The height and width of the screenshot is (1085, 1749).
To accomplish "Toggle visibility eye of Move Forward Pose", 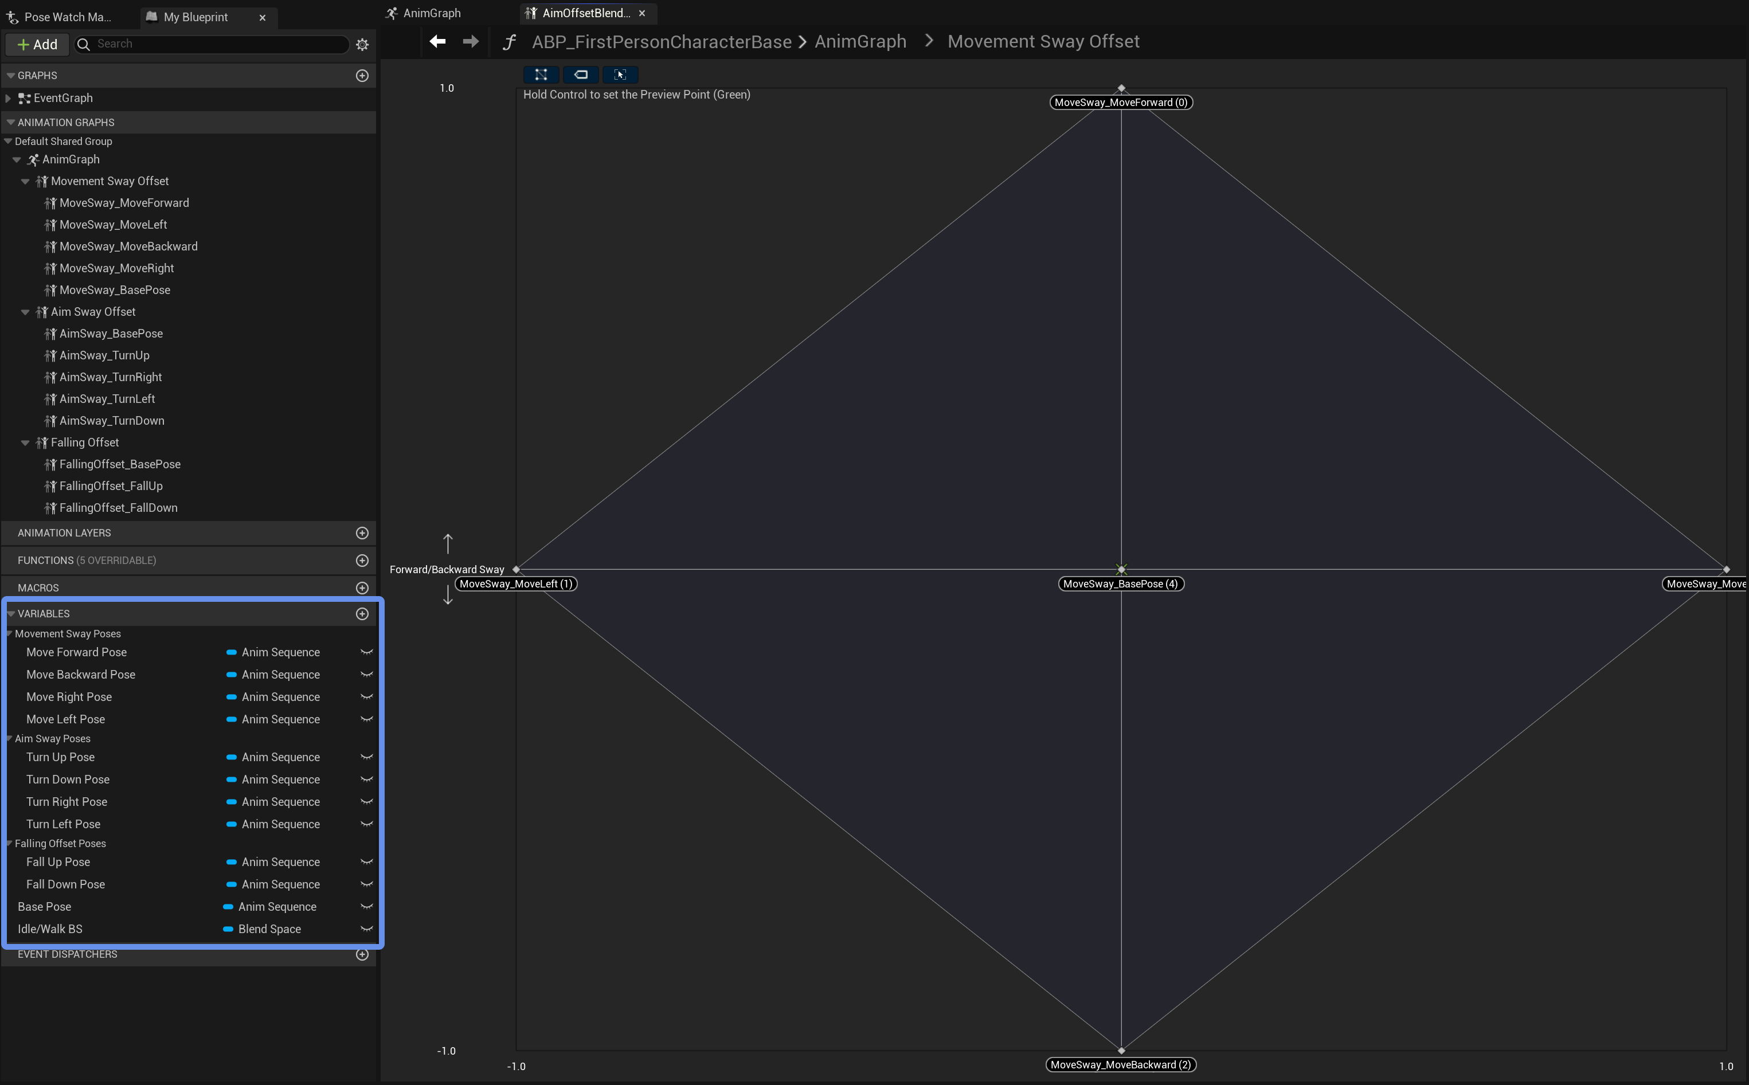I will pos(367,652).
